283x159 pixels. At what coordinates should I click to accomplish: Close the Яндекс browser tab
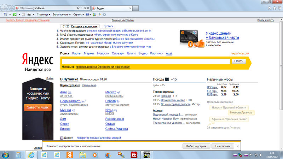[x=130, y=8]
